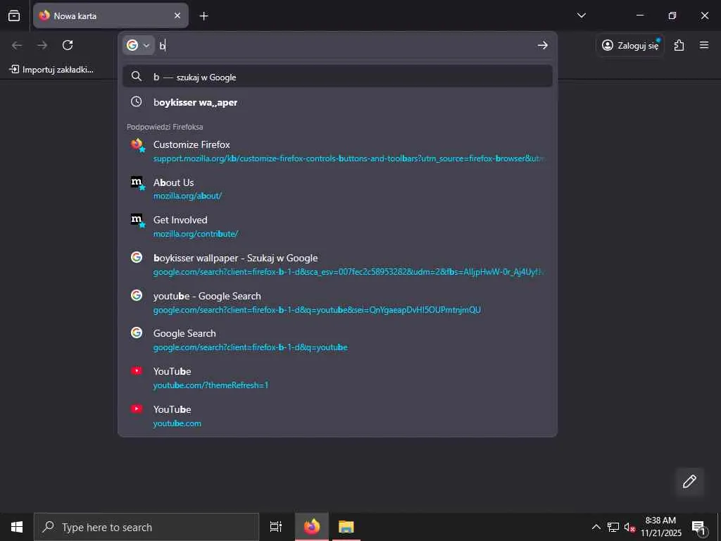Click the 'Podpowiedzi Firefoksa' label
This screenshot has height=541, width=721.
click(165, 127)
